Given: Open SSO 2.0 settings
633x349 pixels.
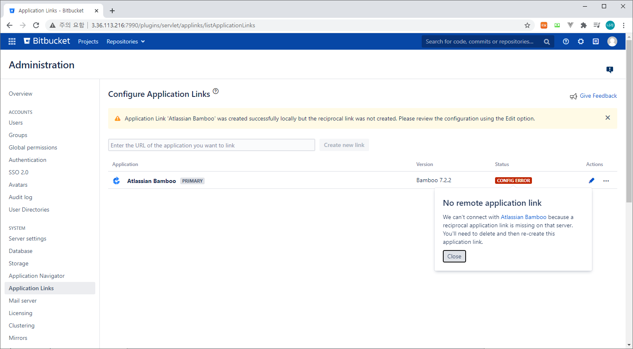Looking at the screenshot, I should (x=19, y=172).
